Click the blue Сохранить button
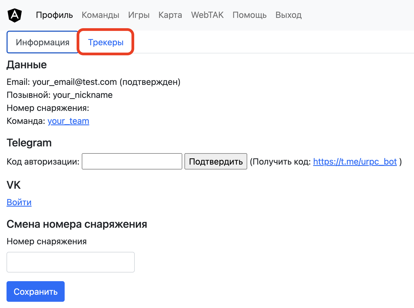This screenshot has width=414, height=308. coord(36,291)
